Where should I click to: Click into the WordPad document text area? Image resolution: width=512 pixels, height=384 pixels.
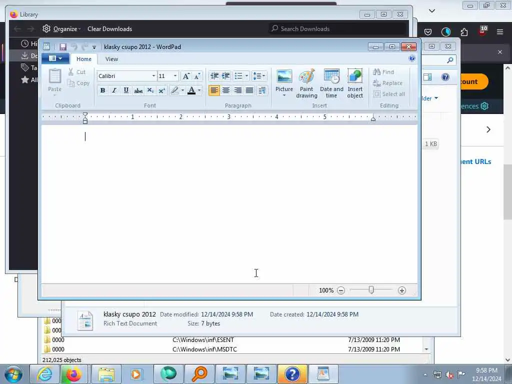[x=229, y=204]
